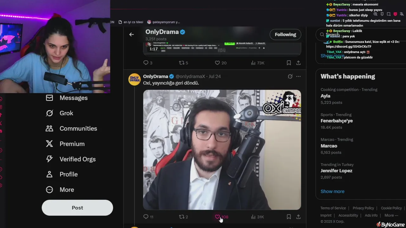Open Terms of Service footer link
This screenshot has height=228, width=406.
click(333, 208)
